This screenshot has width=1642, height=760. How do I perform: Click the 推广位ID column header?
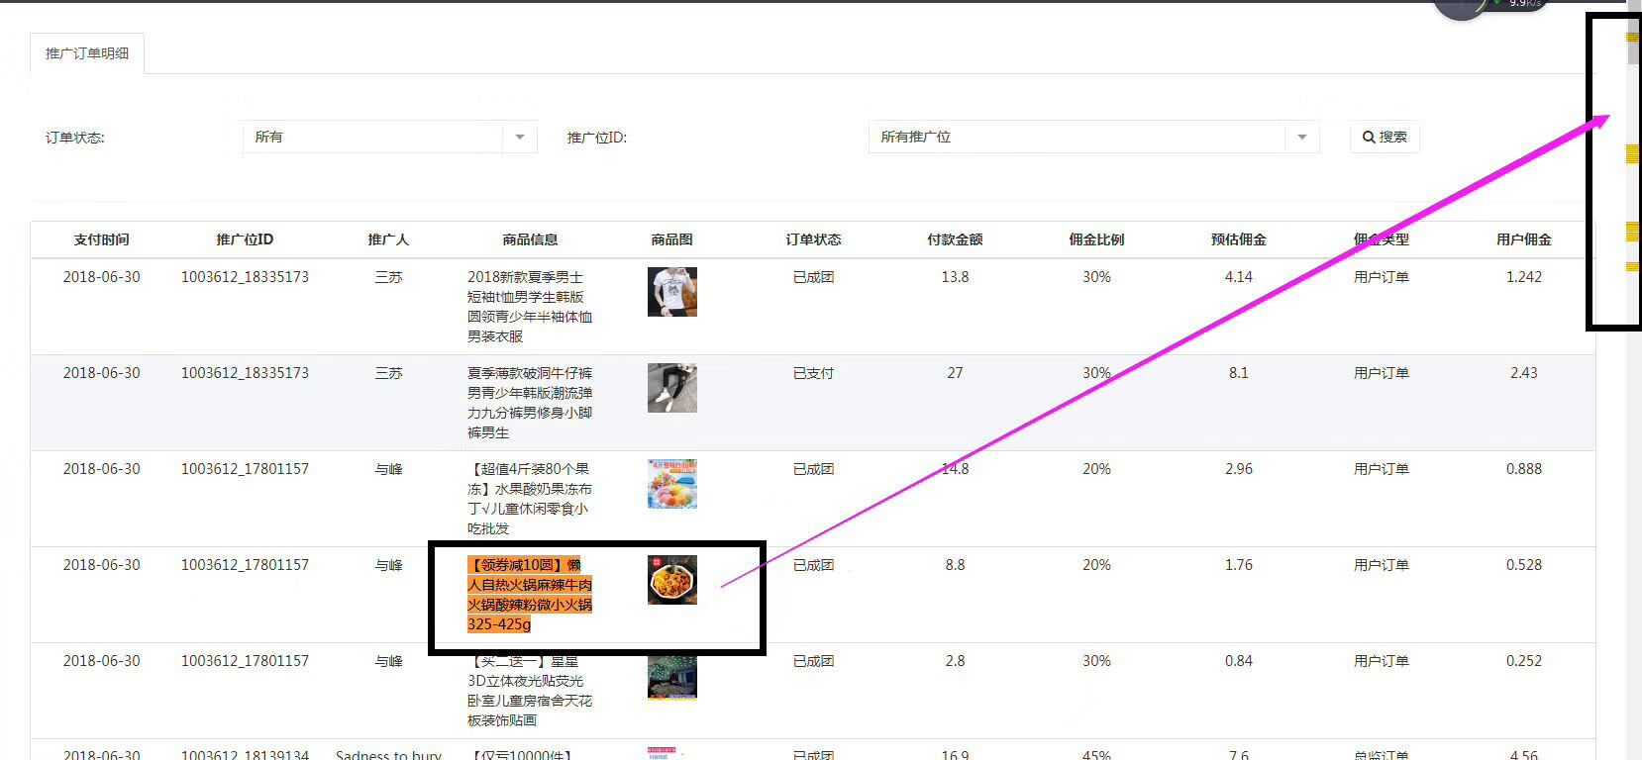[245, 239]
